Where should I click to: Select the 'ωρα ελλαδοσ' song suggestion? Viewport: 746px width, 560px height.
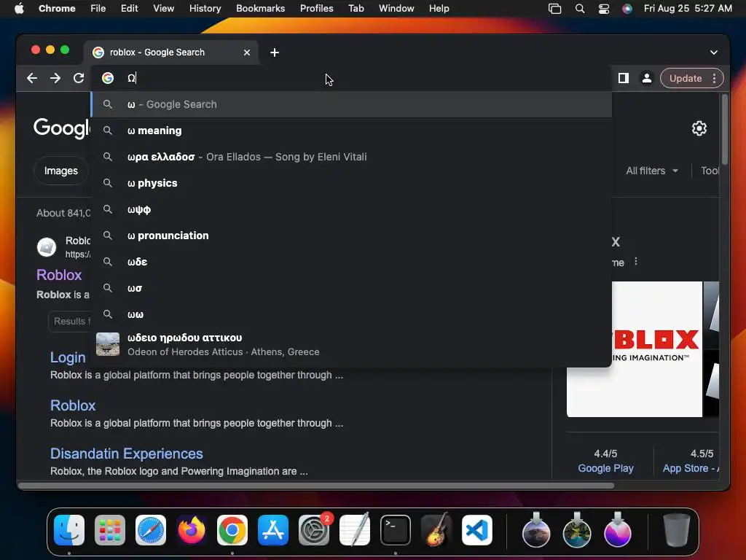(352, 157)
